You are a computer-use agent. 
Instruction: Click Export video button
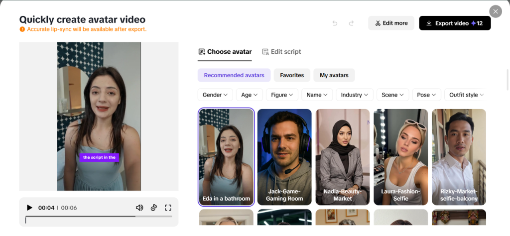click(x=455, y=23)
